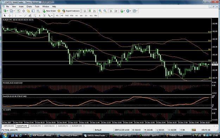This screenshot has height=138, width=220.
Task: Expand the New Chart dropdown arrow
Action: coord(7,11)
